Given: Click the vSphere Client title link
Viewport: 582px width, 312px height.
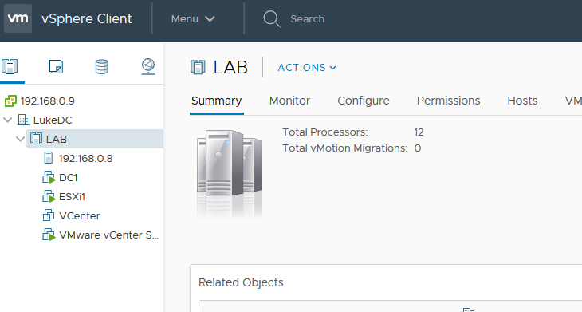Looking at the screenshot, I should (x=86, y=18).
